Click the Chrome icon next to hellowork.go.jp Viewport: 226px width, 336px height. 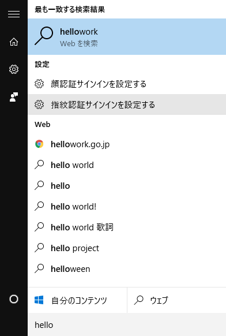pyautogui.click(x=39, y=144)
